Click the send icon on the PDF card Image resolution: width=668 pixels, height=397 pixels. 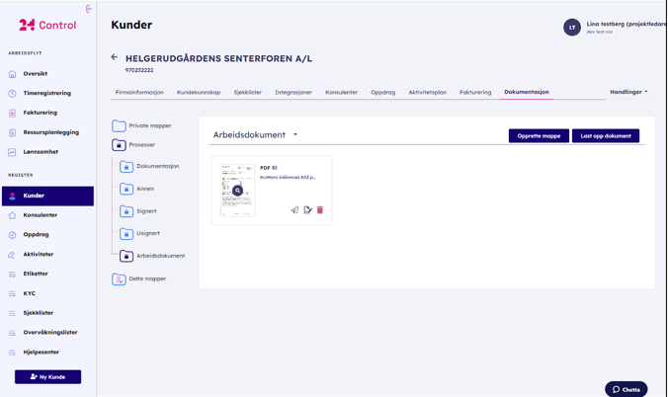point(294,210)
